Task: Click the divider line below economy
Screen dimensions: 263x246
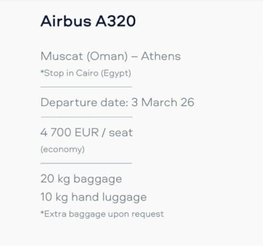Action: coord(86,163)
